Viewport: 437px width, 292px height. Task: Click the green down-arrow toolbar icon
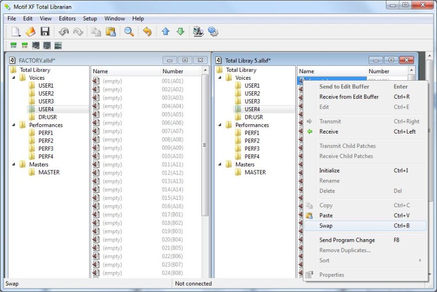pyautogui.click(x=180, y=31)
